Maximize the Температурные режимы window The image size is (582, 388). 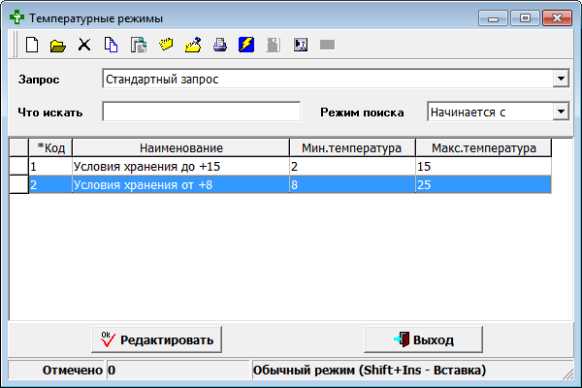tap(525, 17)
